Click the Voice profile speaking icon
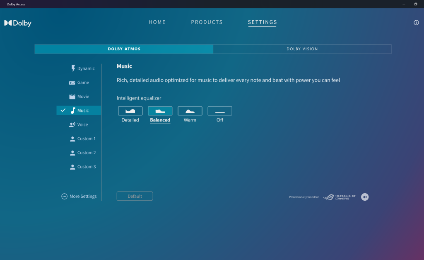This screenshot has height=260, width=424. coord(72,125)
